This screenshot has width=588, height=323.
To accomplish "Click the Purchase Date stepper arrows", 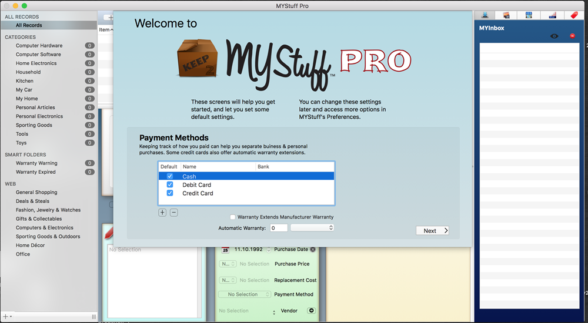I will 269,250.
